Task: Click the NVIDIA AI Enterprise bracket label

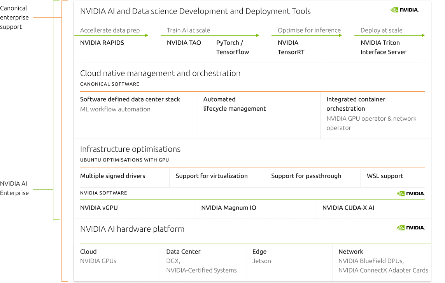Action: [x=15, y=188]
